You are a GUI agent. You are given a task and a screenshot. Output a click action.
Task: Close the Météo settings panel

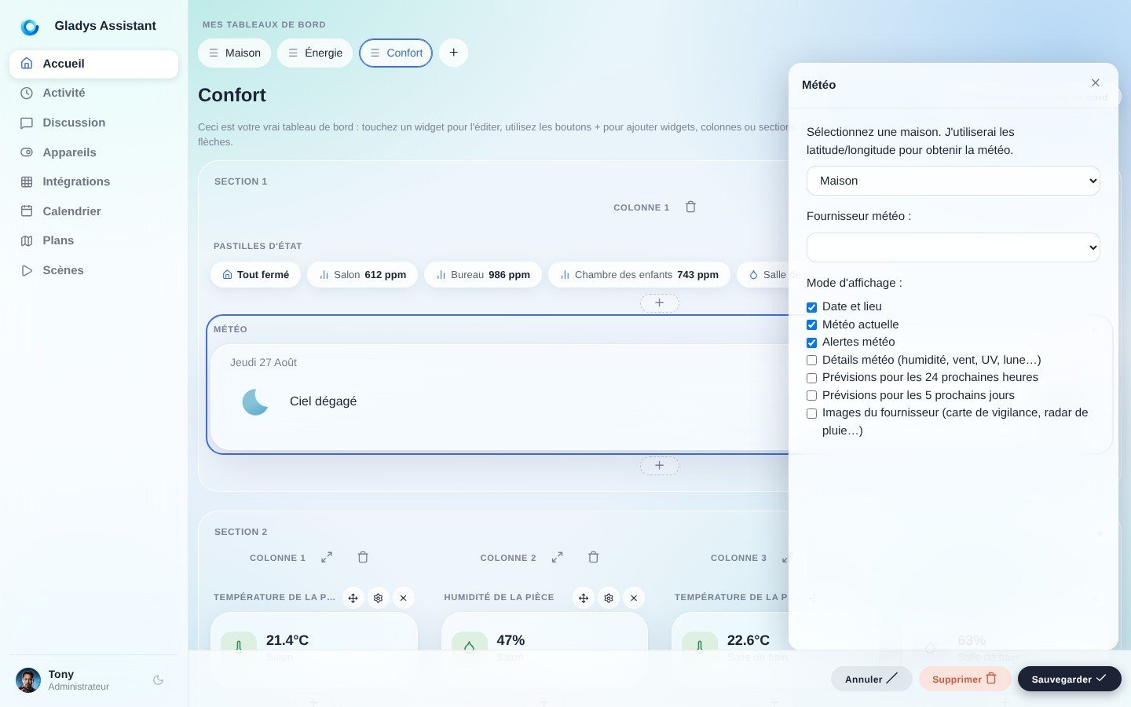coord(1095,83)
